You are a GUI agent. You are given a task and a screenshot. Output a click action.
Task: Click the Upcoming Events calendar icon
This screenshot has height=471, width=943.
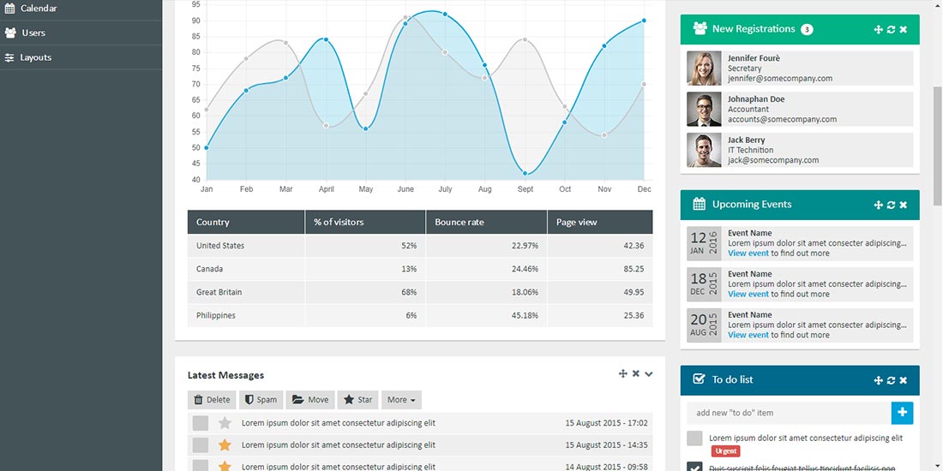(x=700, y=205)
